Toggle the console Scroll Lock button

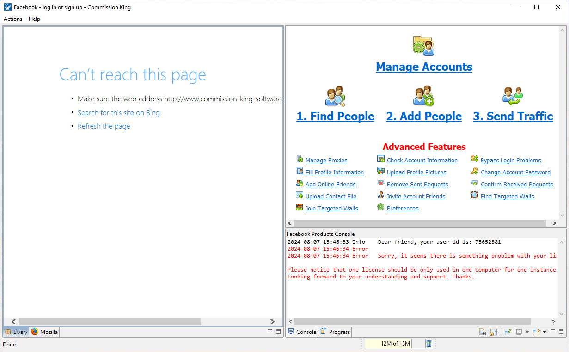(x=494, y=332)
